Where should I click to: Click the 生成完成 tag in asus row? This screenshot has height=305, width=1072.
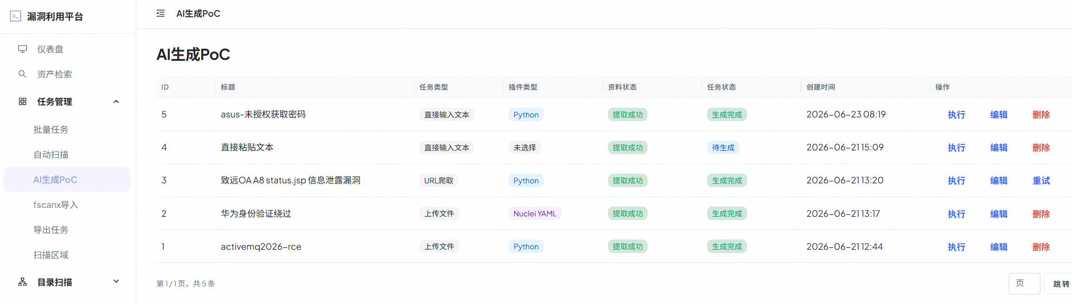coord(727,115)
